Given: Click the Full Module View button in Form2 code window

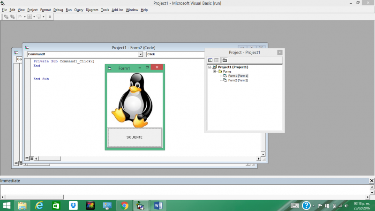Looking at the screenshot, I should 31,158.
